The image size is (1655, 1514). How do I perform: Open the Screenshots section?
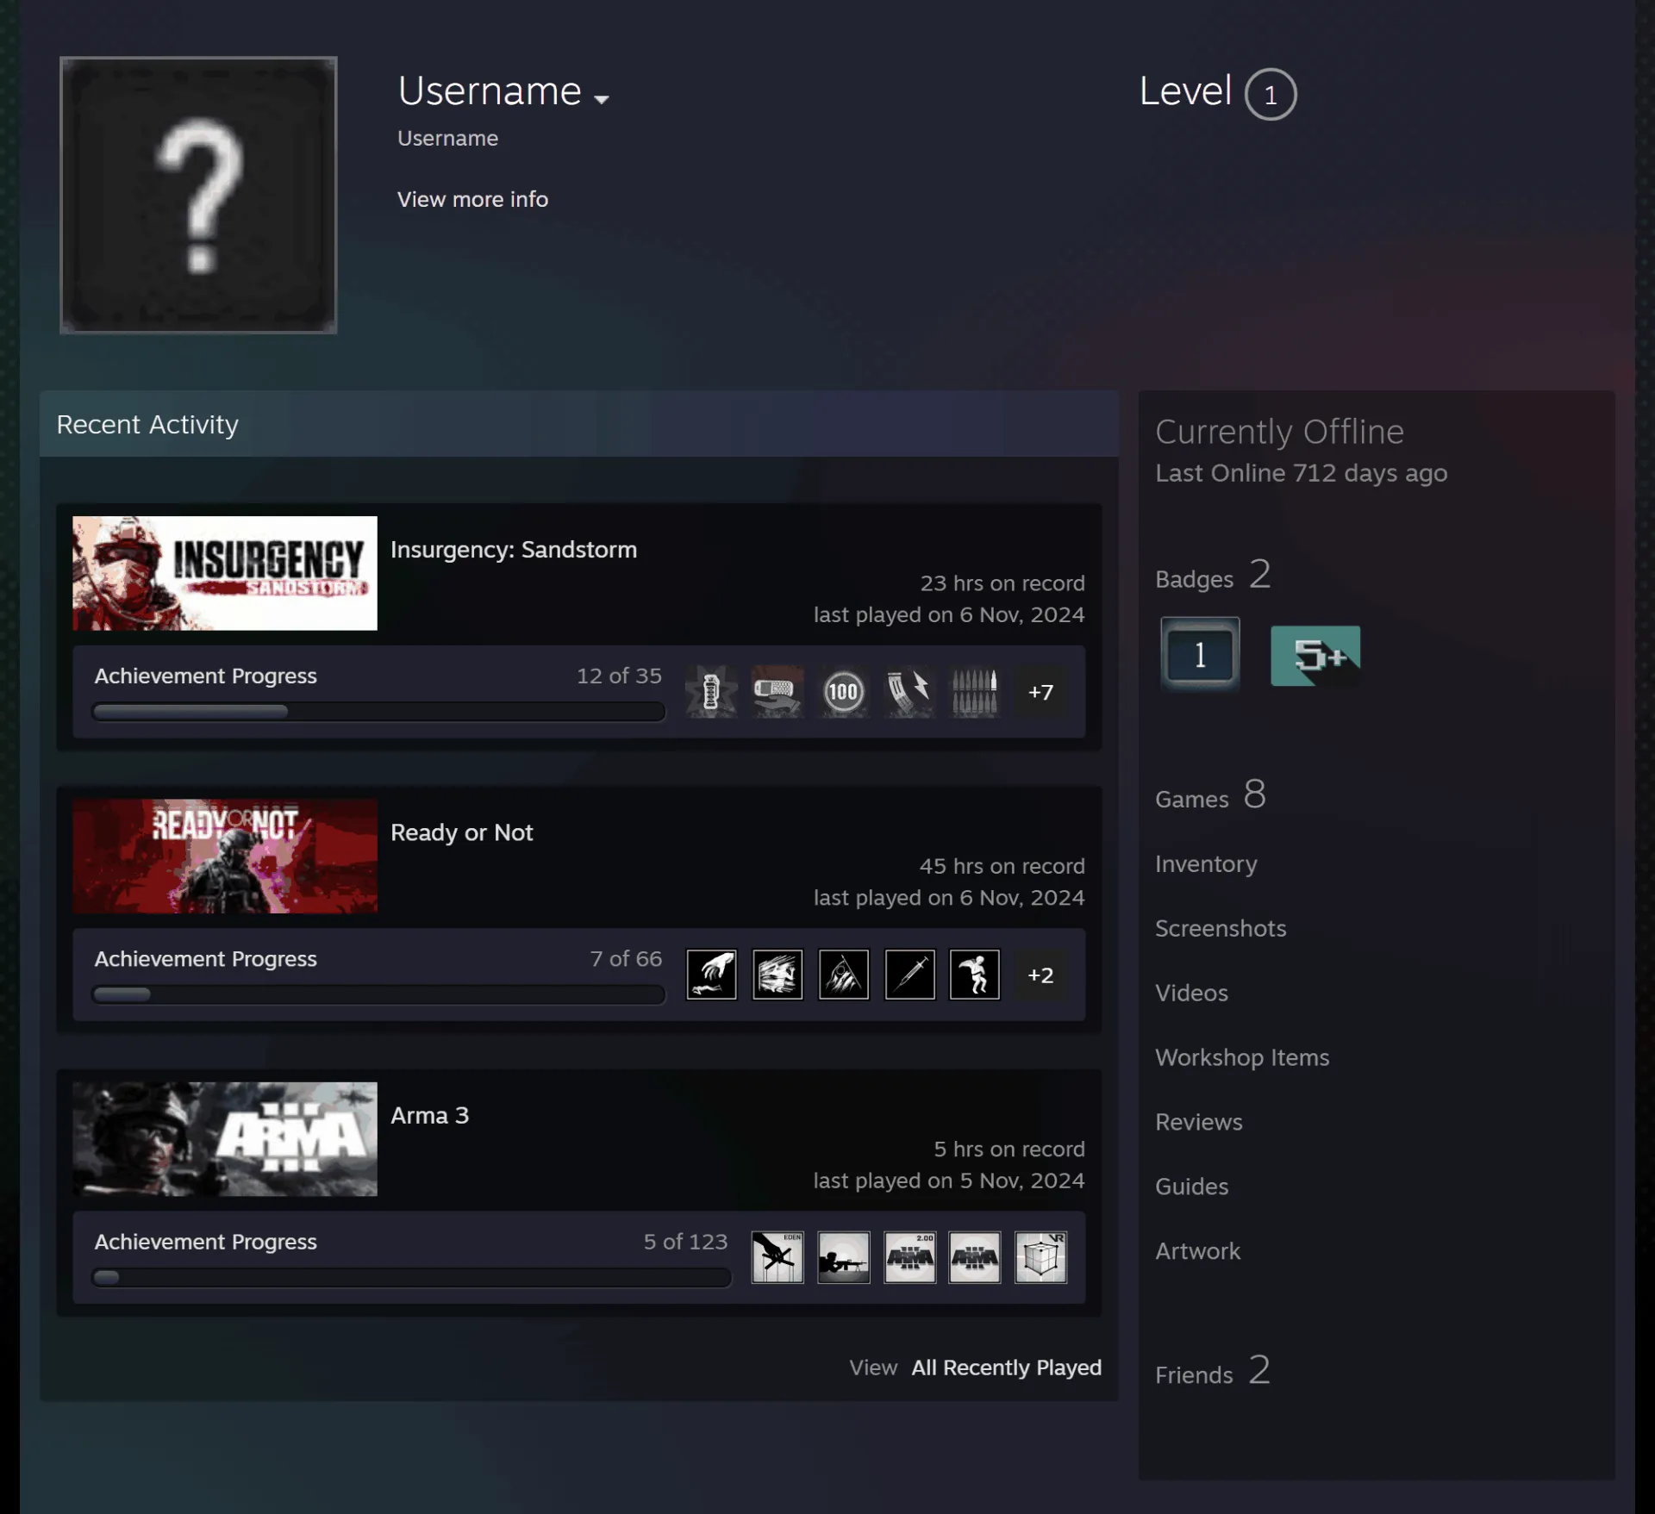coord(1221,928)
